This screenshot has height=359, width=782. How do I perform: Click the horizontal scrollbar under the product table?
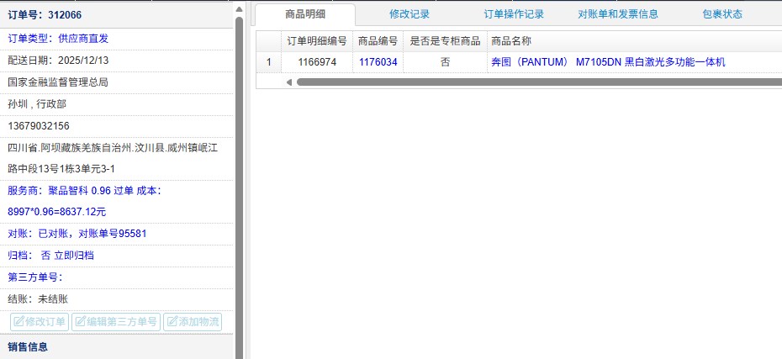[538, 82]
